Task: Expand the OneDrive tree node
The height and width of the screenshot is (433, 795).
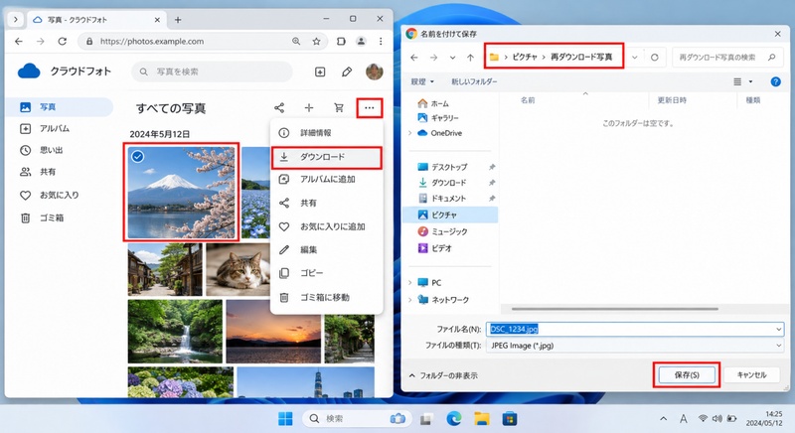Action: point(409,133)
